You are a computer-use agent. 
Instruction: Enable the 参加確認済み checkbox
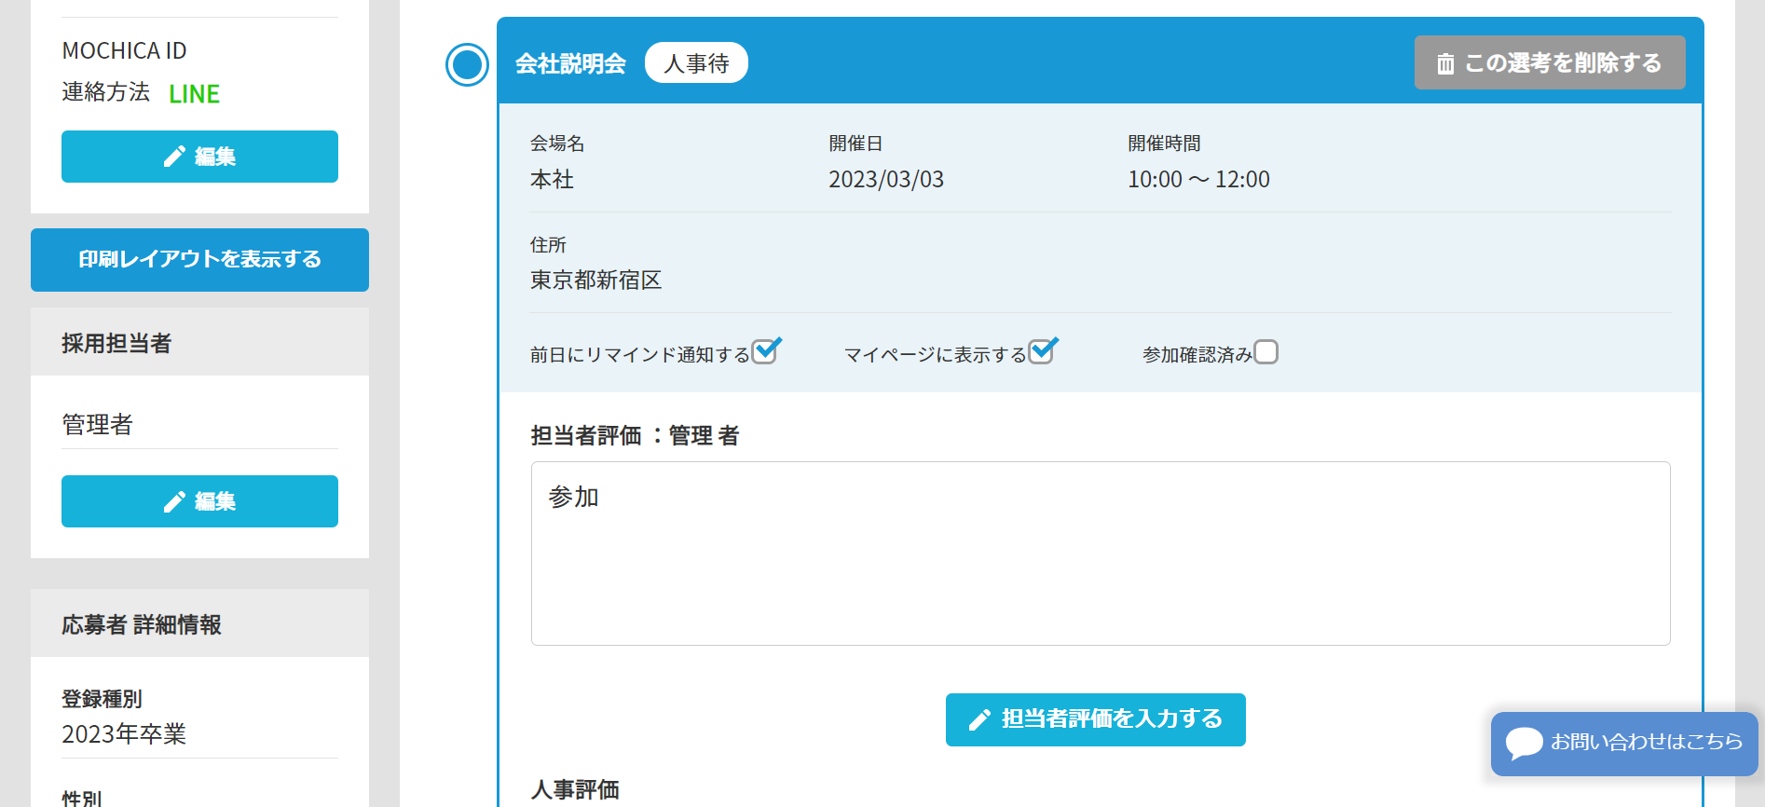click(x=1266, y=352)
